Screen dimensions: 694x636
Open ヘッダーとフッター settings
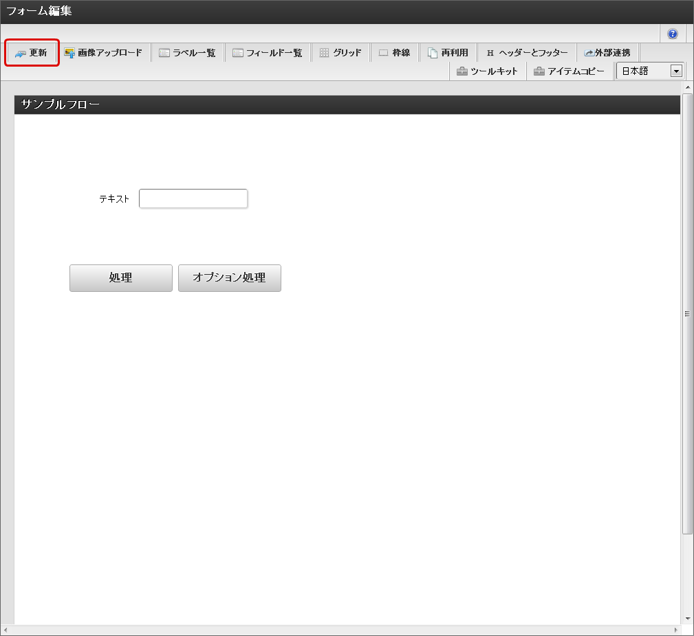(527, 53)
